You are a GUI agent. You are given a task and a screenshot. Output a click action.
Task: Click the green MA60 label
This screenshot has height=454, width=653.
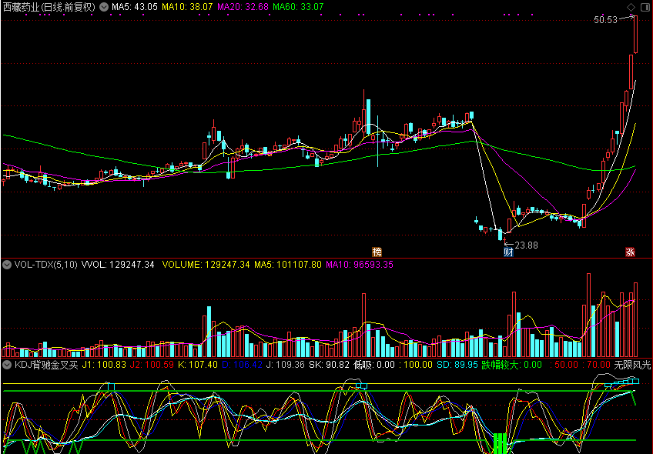[x=298, y=7]
